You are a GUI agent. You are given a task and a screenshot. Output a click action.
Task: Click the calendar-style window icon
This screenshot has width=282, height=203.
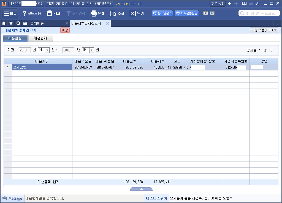tap(25, 23)
